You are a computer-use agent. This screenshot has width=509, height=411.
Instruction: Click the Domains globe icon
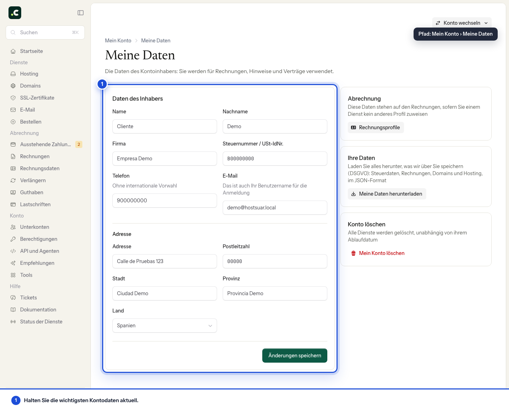[x=13, y=86]
